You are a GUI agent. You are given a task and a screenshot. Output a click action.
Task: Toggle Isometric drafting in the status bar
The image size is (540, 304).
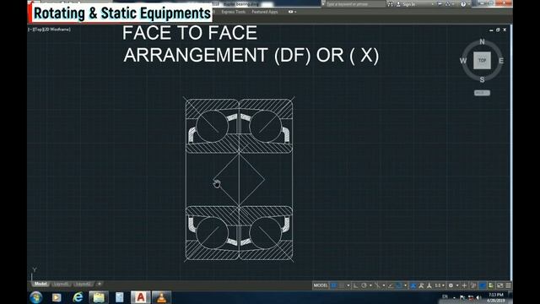[x=377, y=285]
